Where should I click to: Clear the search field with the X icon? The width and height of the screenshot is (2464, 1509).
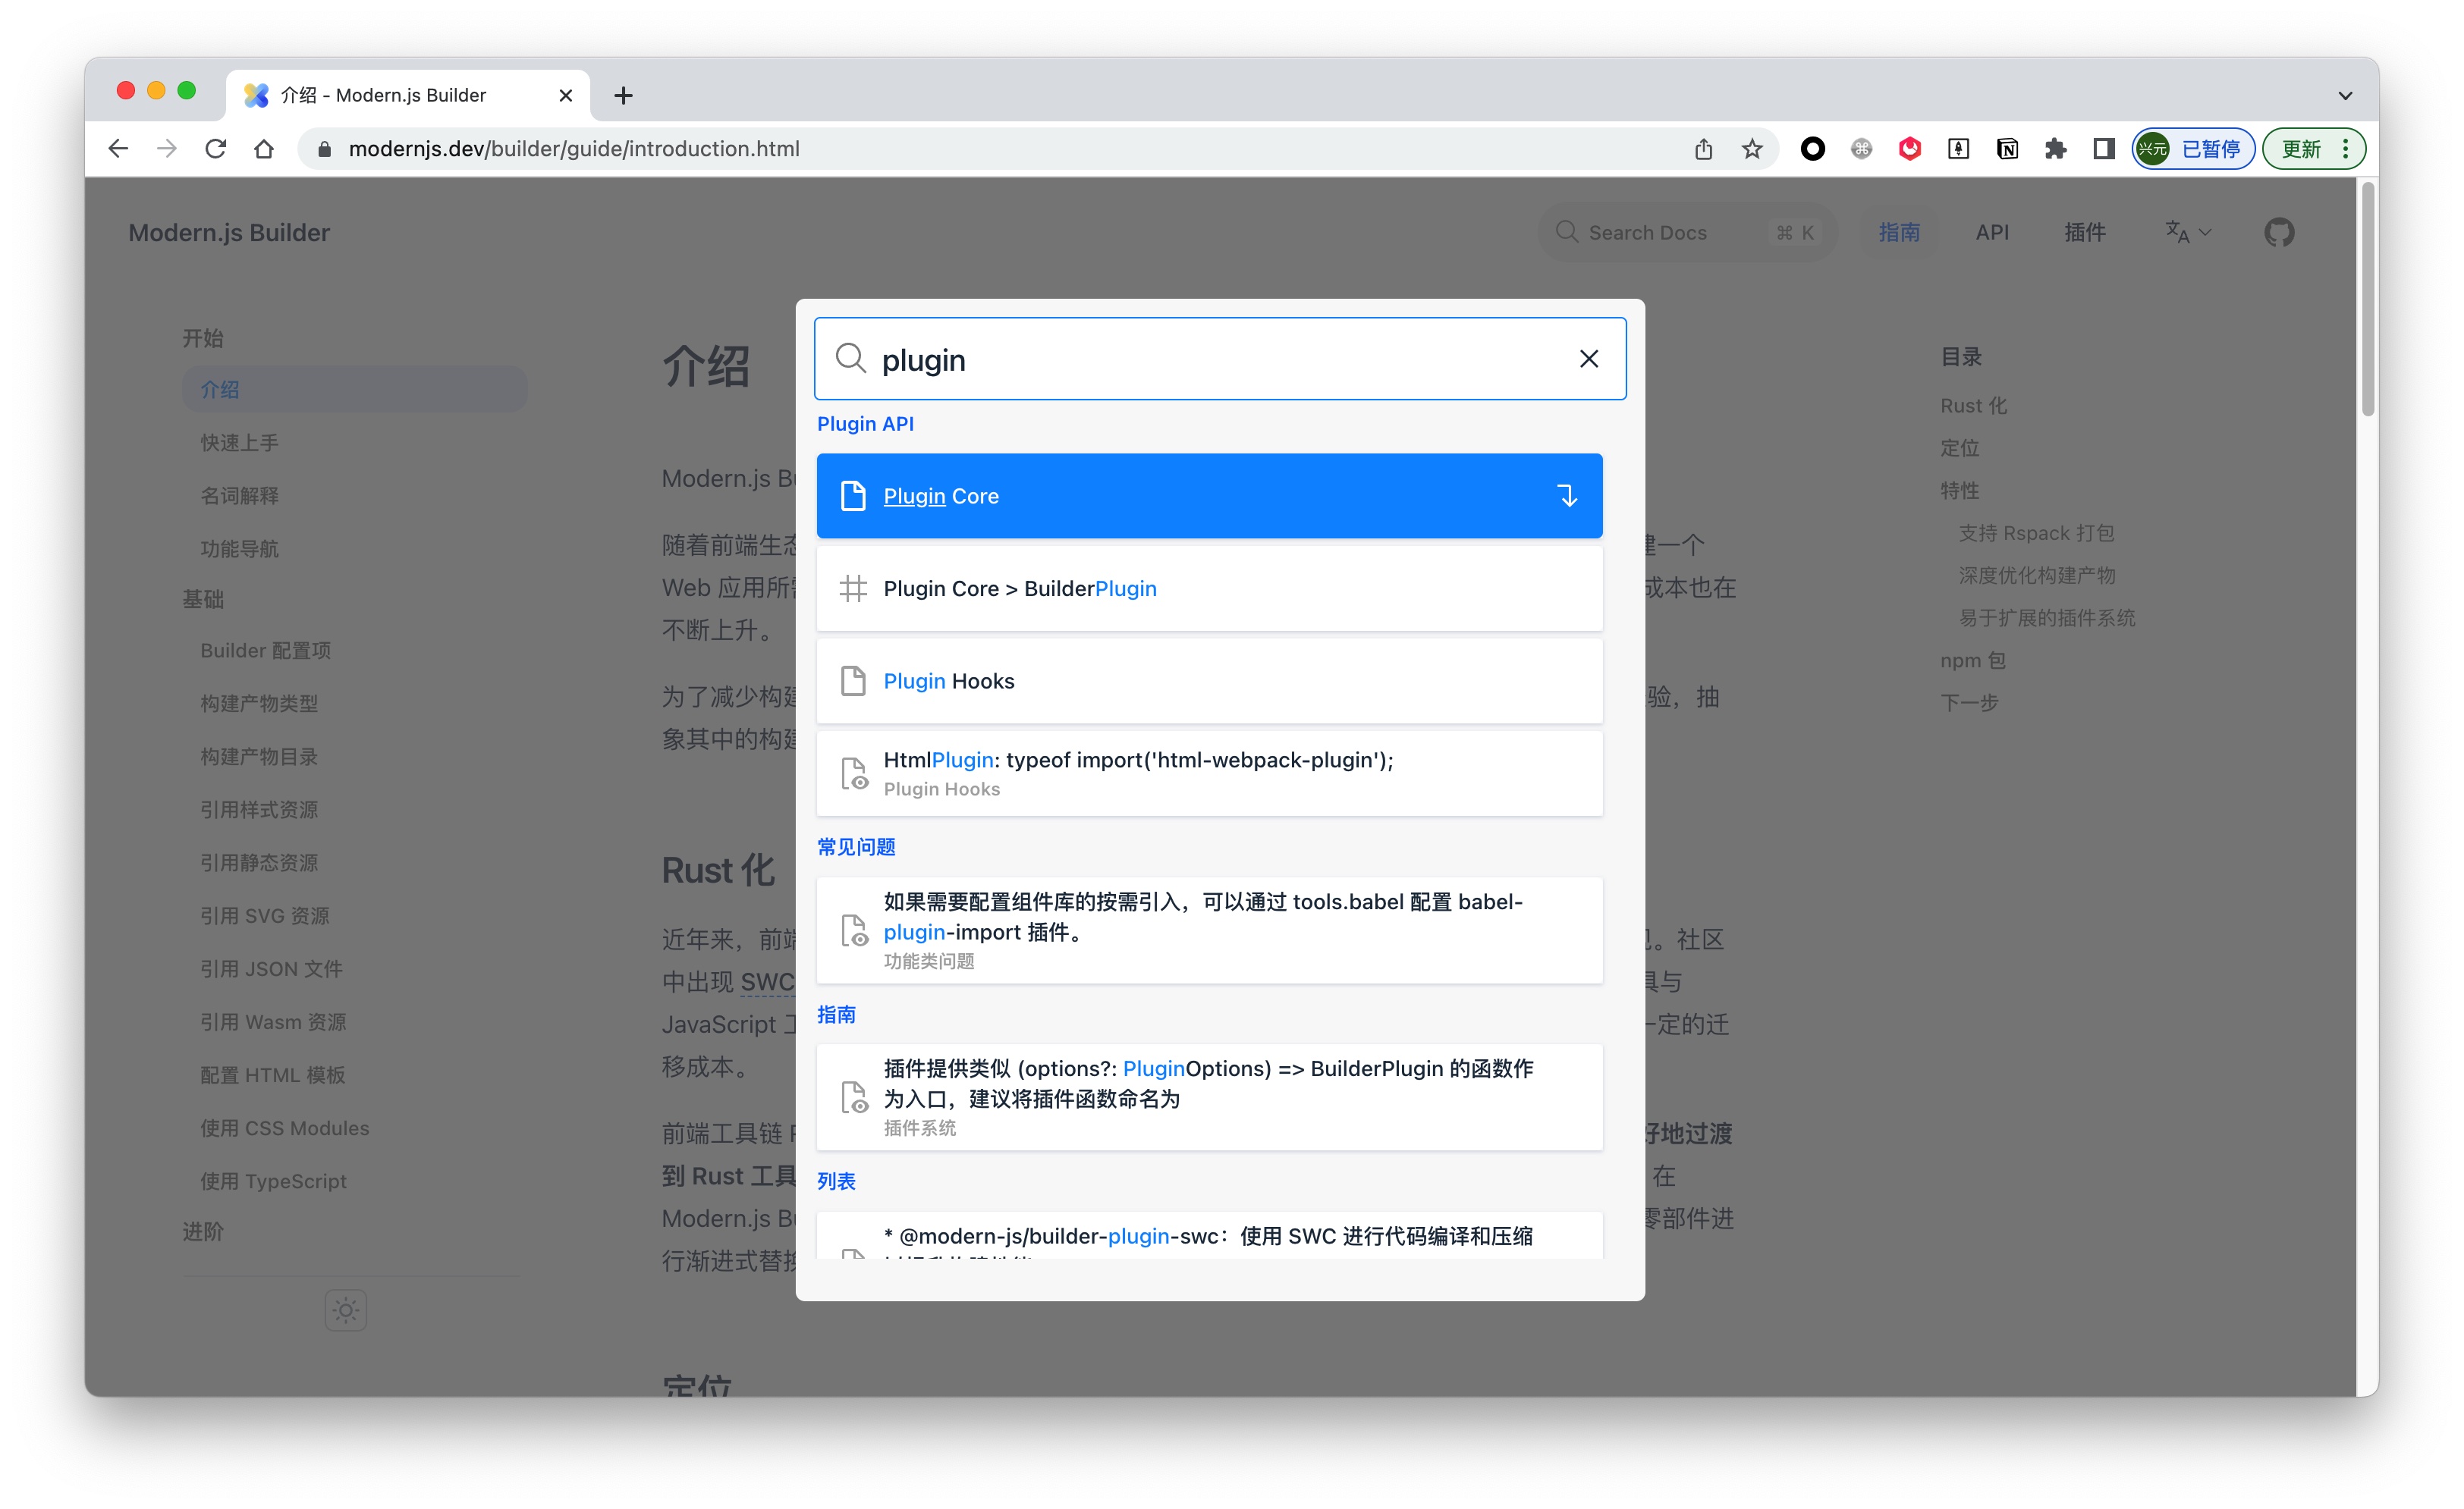pyautogui.click(x=1588, y=359)
